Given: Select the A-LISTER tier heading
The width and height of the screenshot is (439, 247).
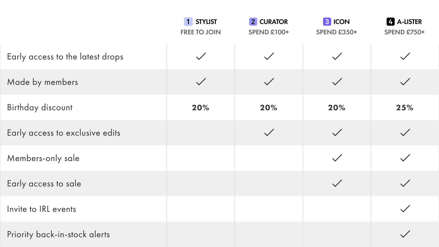Looking at the screenshot, I should tap(409, 22).
